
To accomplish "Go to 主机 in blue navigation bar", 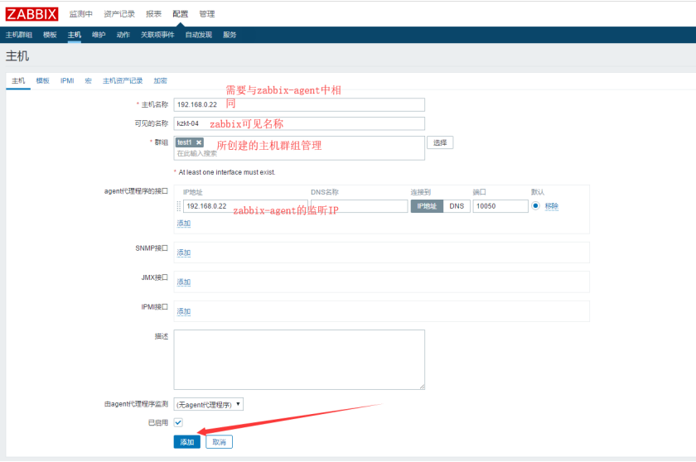I will (x=74, y=35).
